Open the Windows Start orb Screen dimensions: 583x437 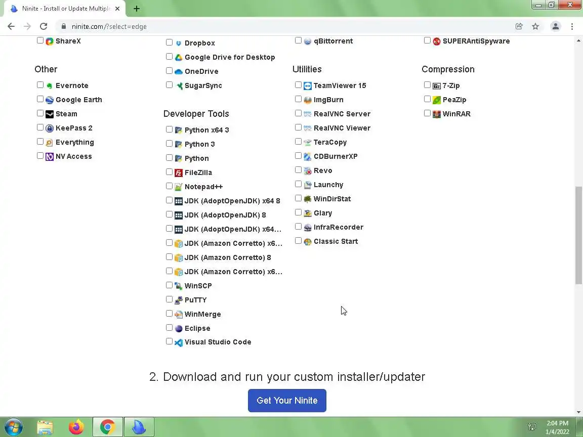click(x=14, y=427)
